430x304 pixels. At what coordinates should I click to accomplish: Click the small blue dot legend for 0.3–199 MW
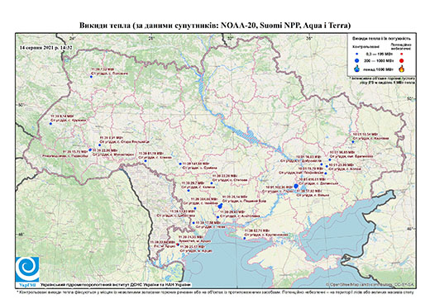pyautogui.click(x=357, y=54)
